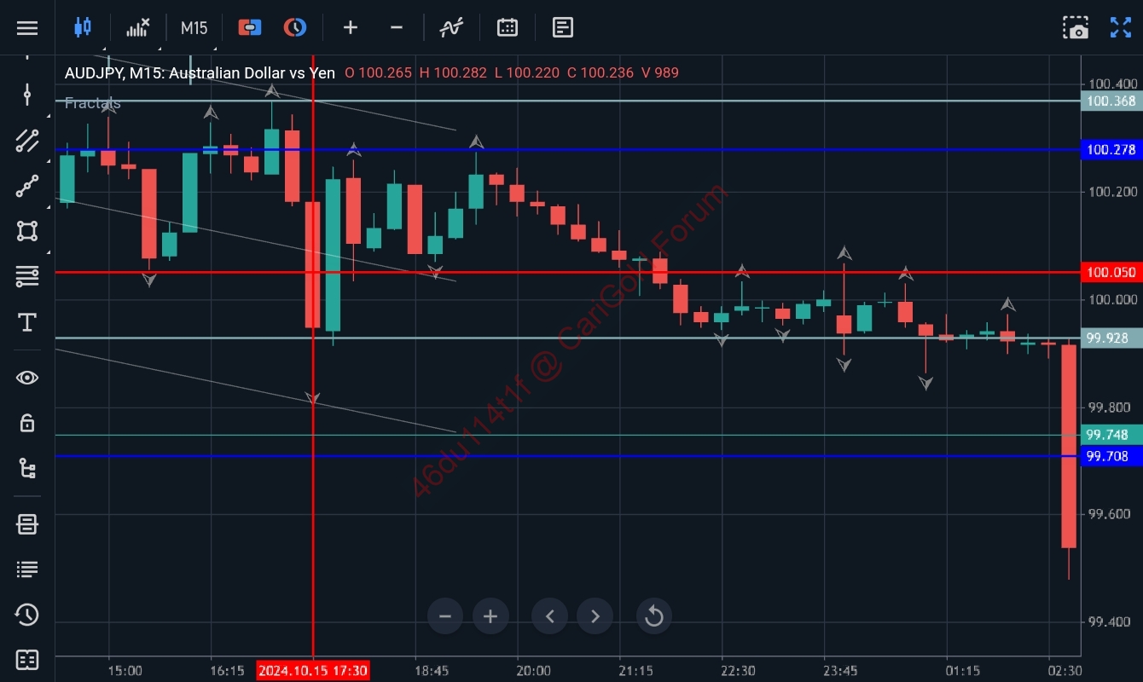1143x682 pixels.
Task: Select the 100.050 red price label
Action: (x=1111, y=273)
